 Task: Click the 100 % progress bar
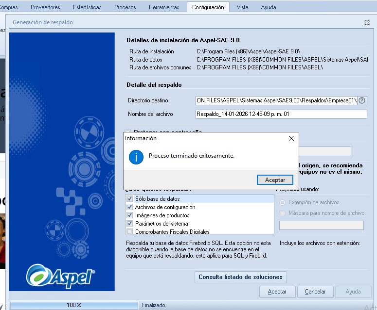(x=74, y=305)
